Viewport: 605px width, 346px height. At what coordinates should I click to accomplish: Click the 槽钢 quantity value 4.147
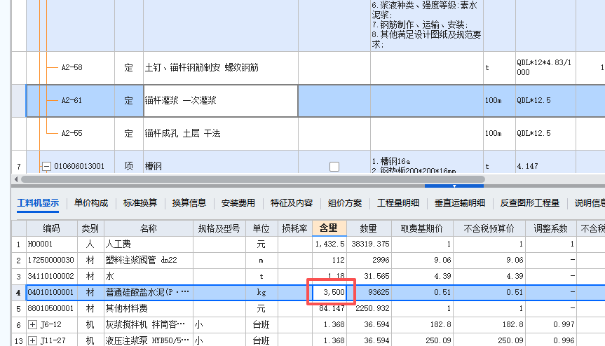point(527,167)
